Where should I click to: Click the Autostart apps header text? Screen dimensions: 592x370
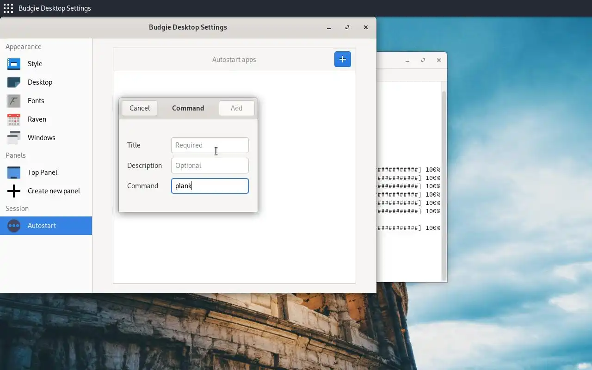[234, 60]
